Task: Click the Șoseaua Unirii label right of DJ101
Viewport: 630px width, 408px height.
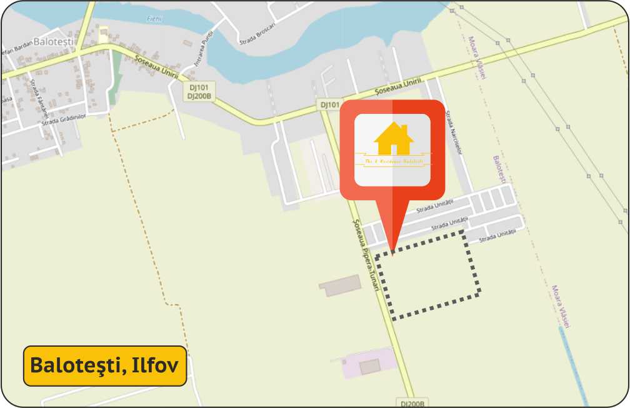Action: pos(398,86)
